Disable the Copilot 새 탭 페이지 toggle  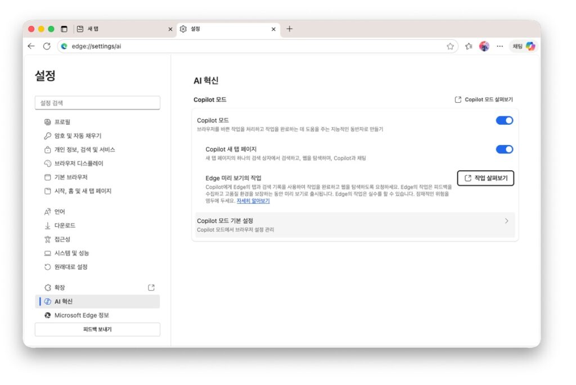click(504, 149)
